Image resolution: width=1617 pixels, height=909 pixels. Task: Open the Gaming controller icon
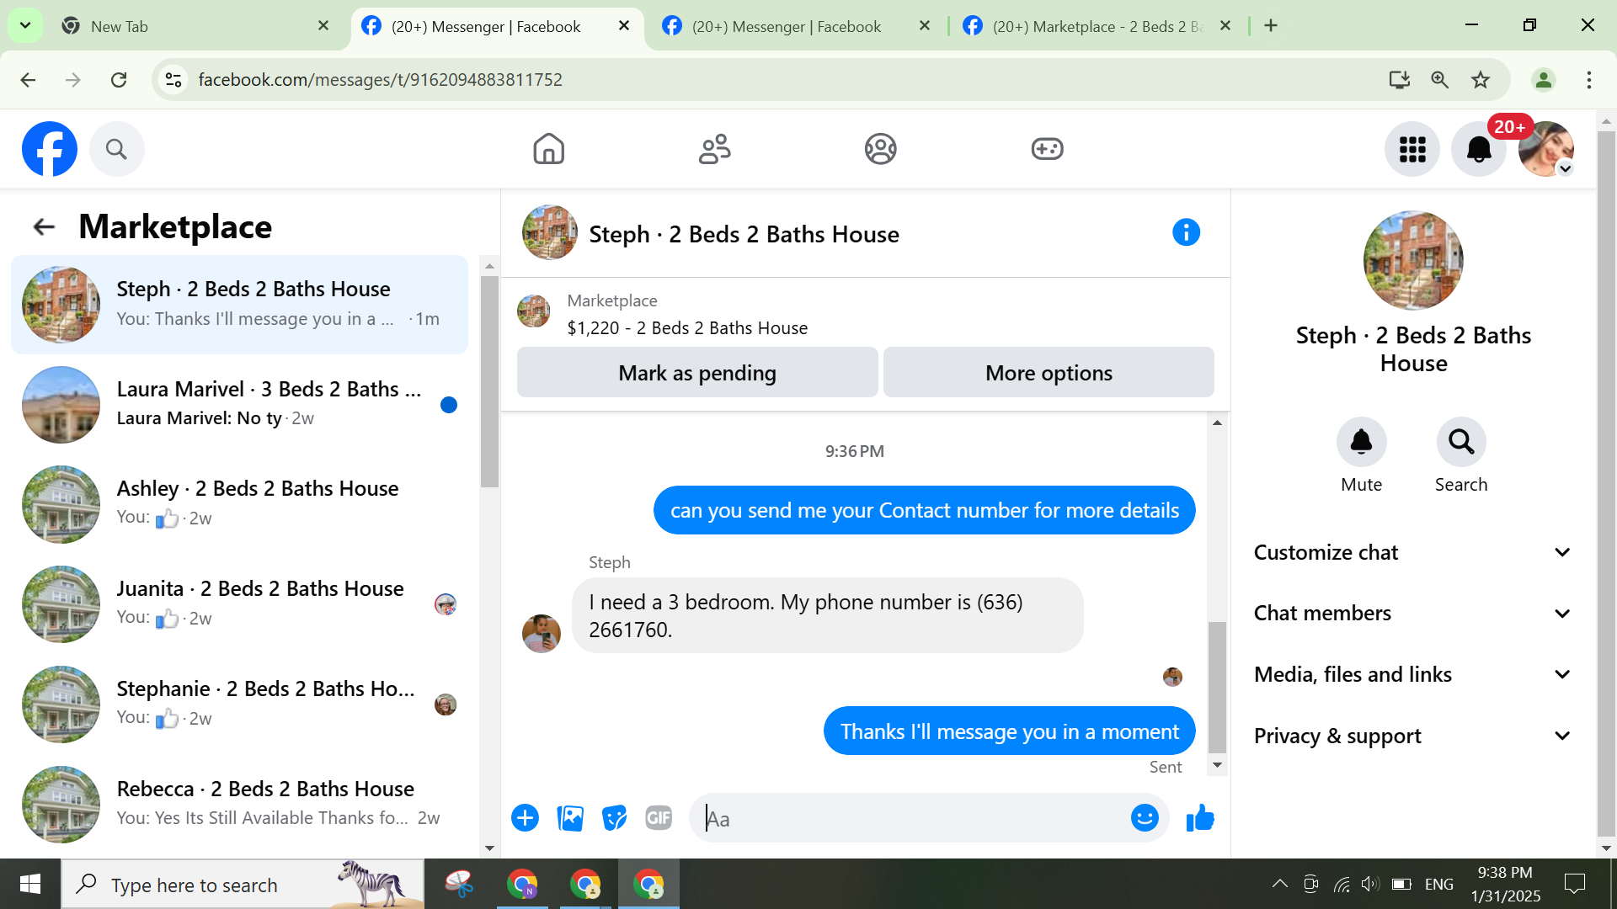coord(1047,149)
